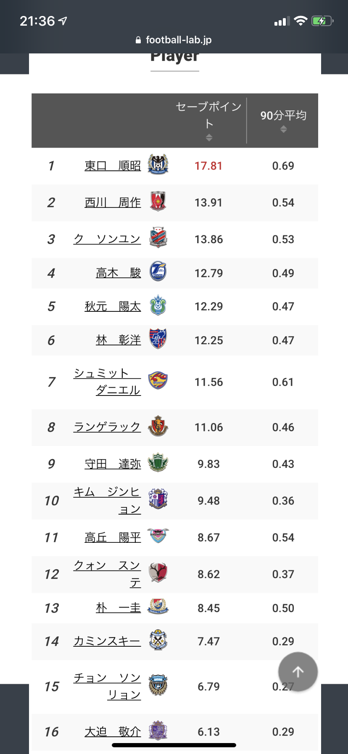Tap the Nagoya Grampus club crest
348x754 pixels.
click(x=158, y=426)
